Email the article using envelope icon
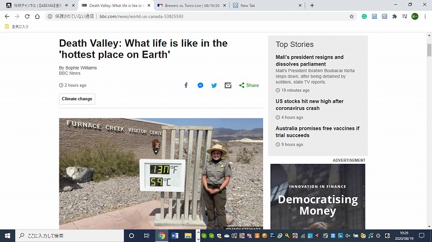 (x=228, y=85)
